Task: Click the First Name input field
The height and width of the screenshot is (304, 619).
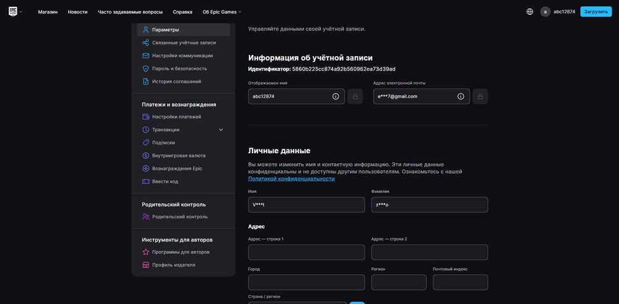Action: (306, 205)
